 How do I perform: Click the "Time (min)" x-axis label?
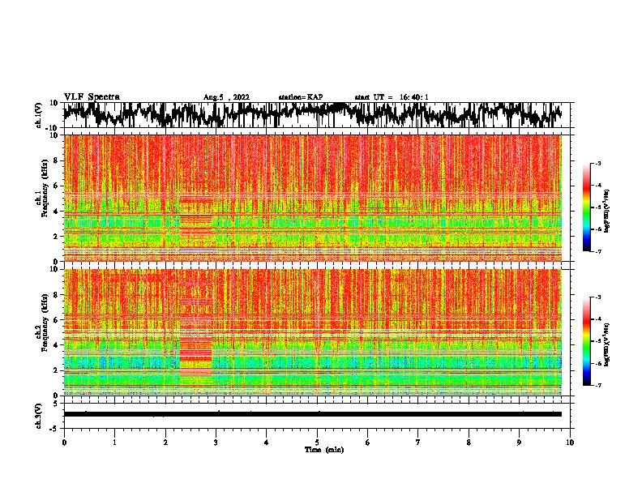[324, 450]
